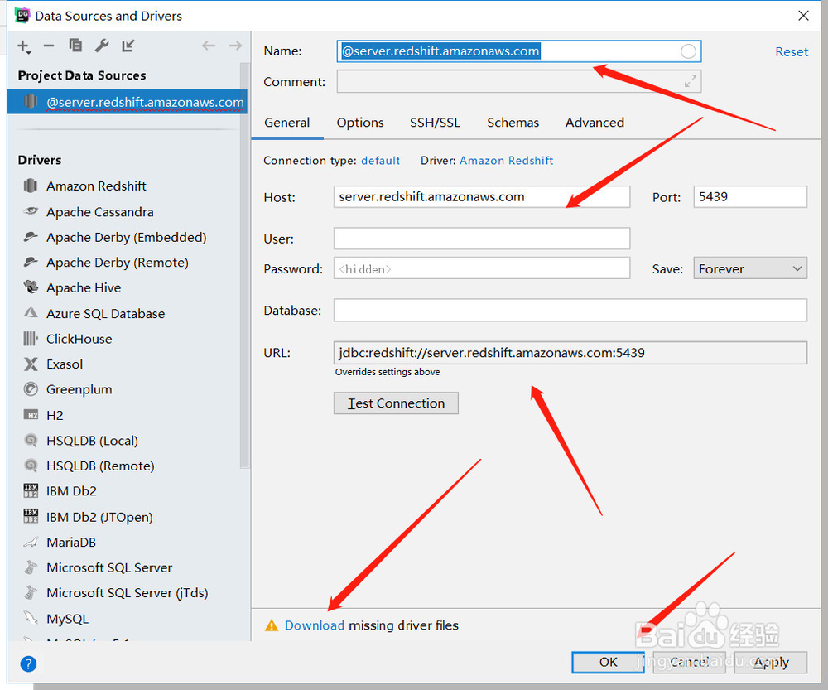This screenshot has height=690, width=828.
Task: Click the make global import icon
Action: (x=128, y=46)
